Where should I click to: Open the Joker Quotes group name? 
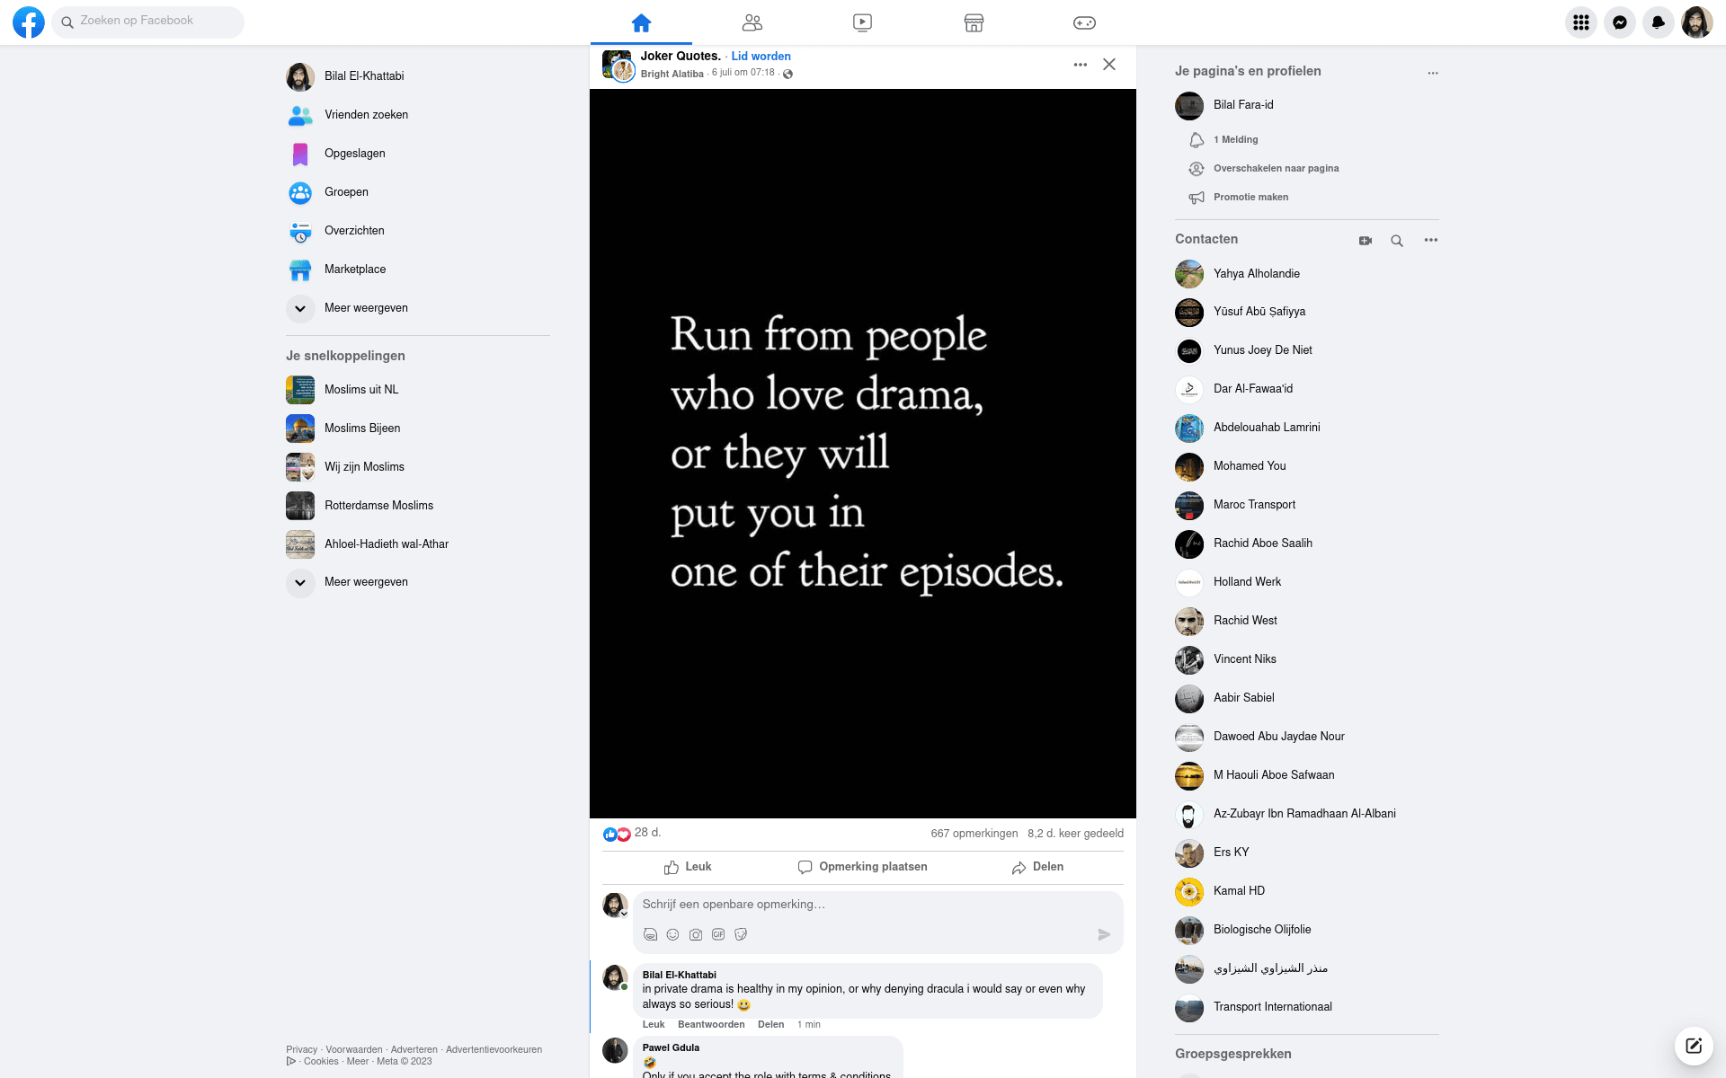click(x=681, y=57)
